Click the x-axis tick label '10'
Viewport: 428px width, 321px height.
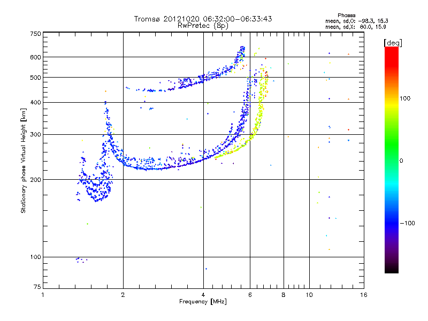click(309, 295)
